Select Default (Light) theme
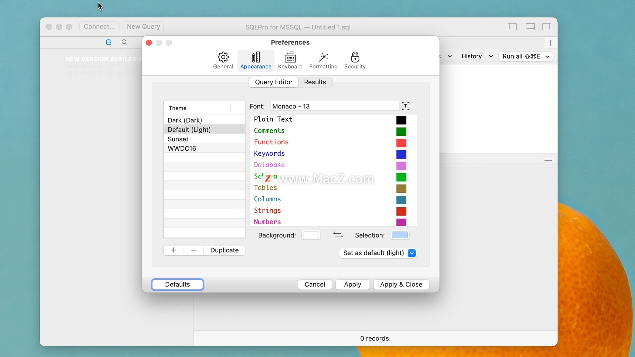 tap(204, 130)
